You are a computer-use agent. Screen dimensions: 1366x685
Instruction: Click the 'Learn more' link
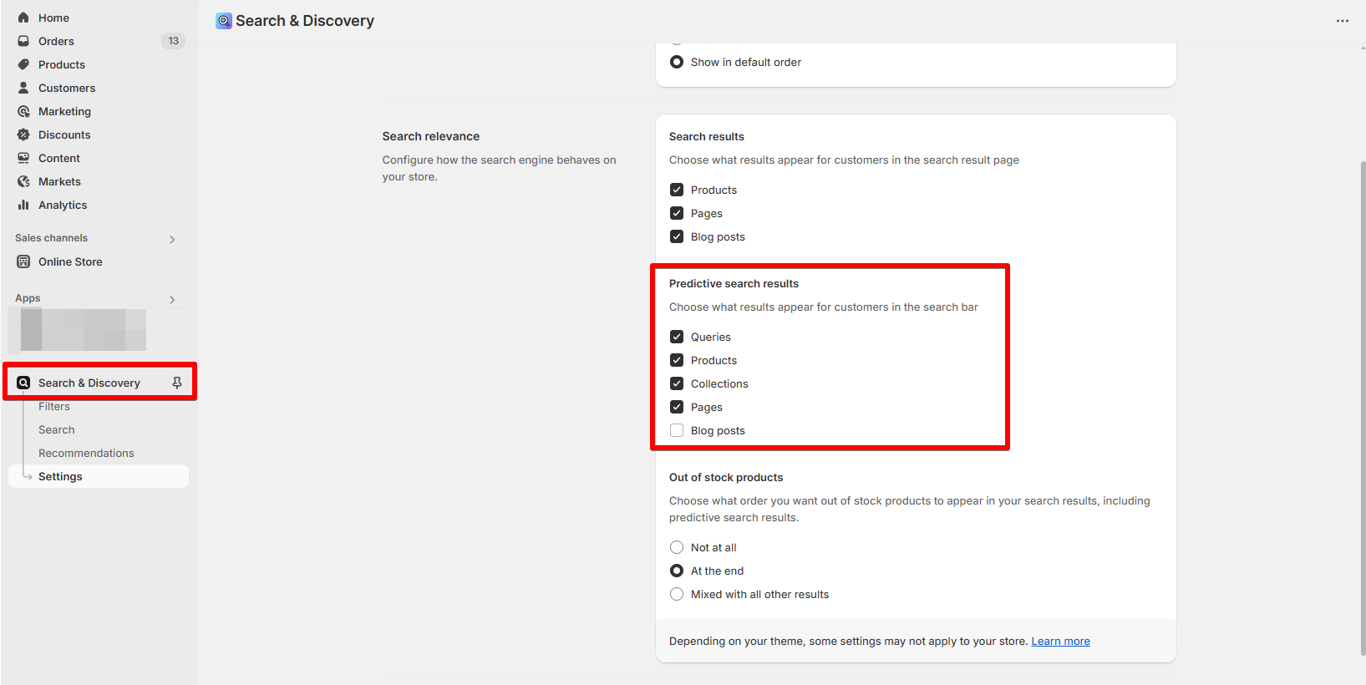point(1060,641)
